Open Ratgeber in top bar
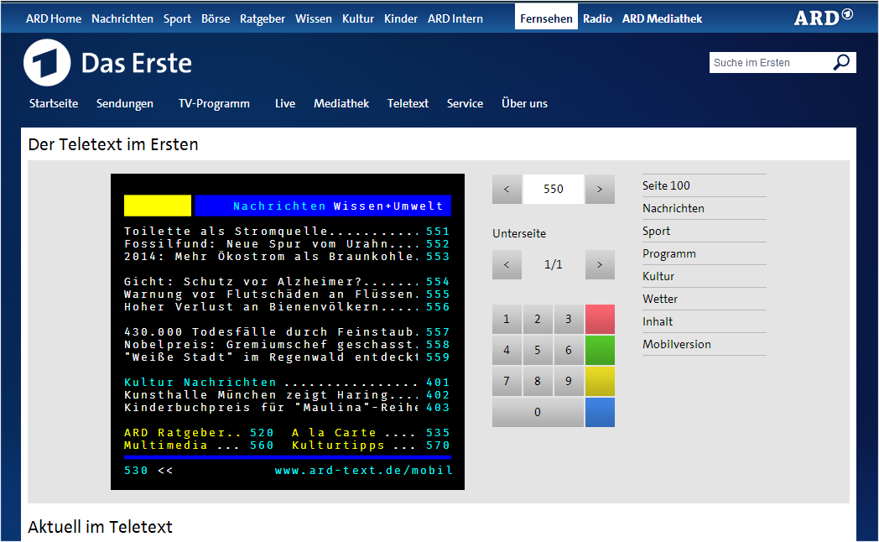 [263, 18]
